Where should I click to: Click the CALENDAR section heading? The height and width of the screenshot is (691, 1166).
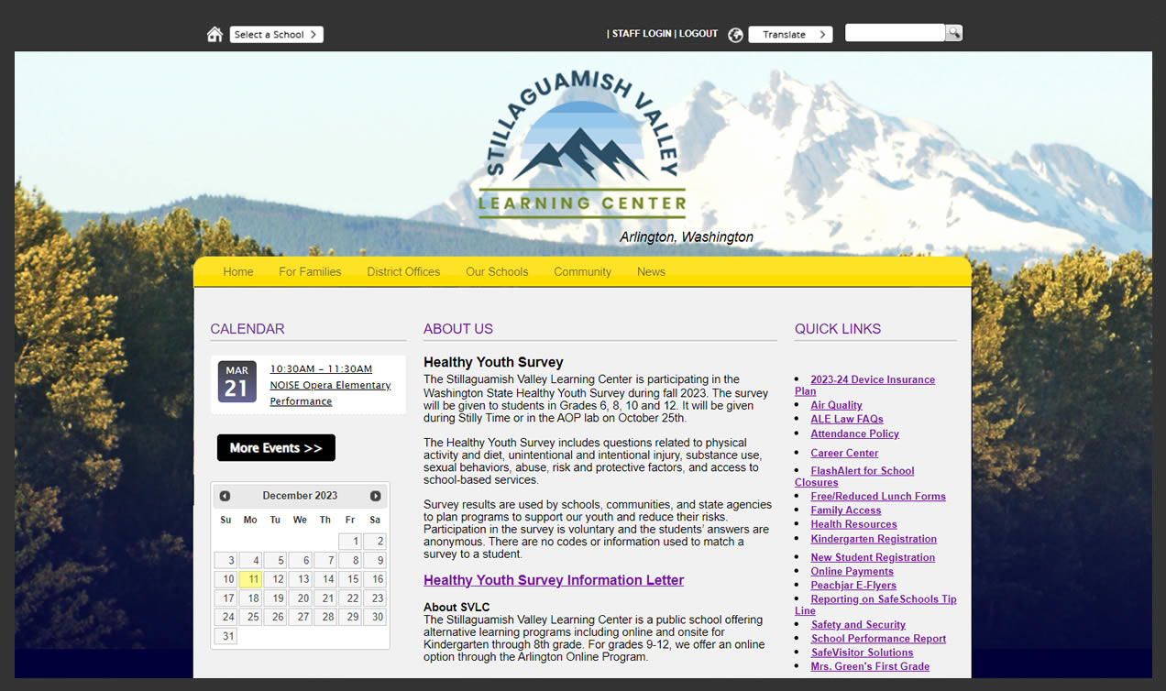pyautogui.click(x=247, y=329)
